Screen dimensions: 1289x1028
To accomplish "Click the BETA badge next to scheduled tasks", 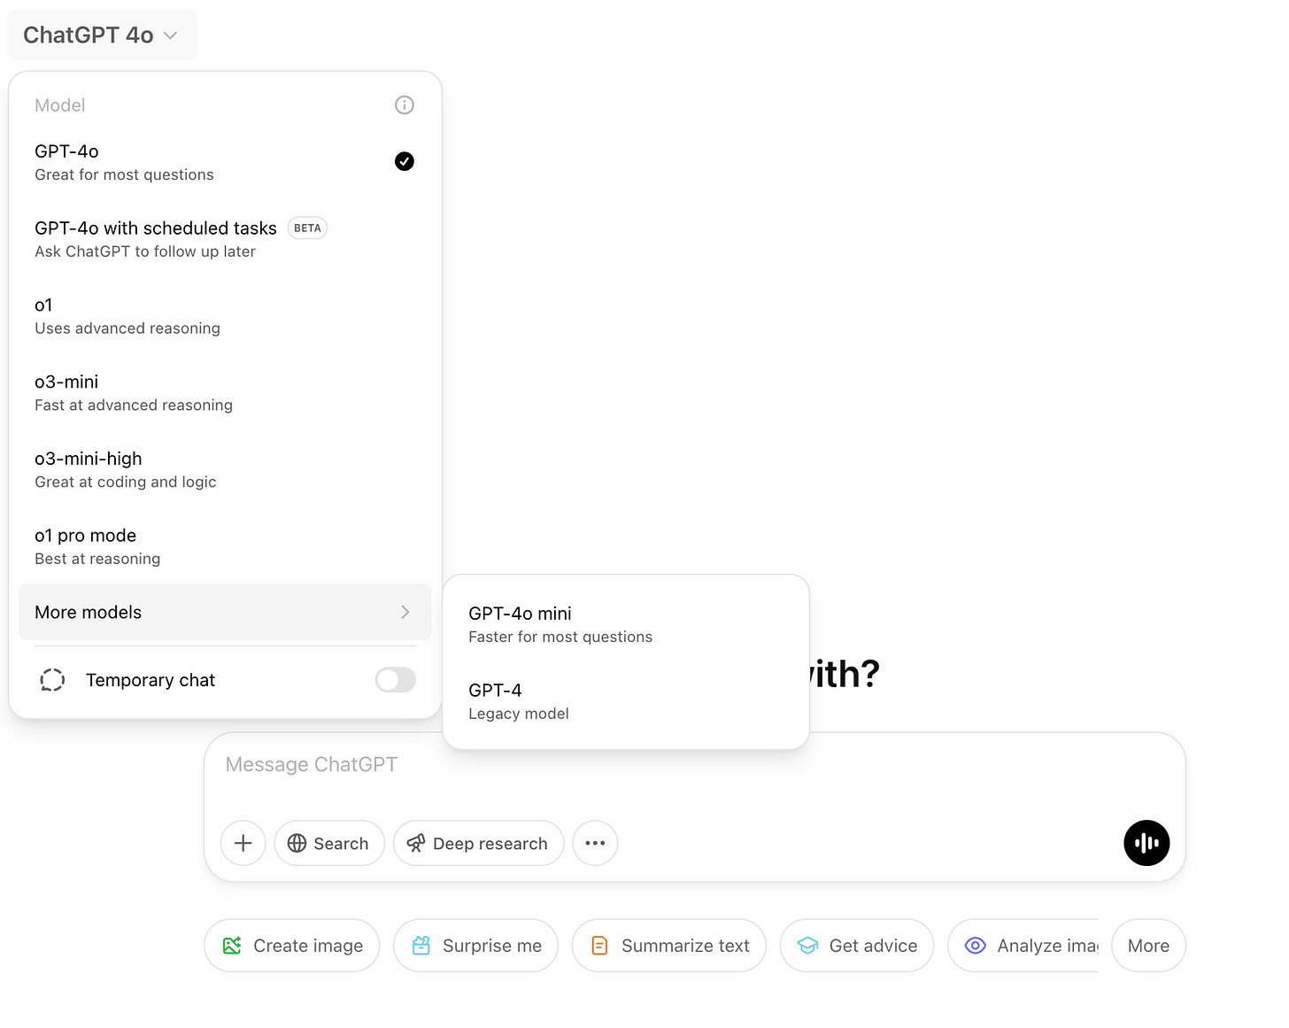I will (x=307, y=228).
